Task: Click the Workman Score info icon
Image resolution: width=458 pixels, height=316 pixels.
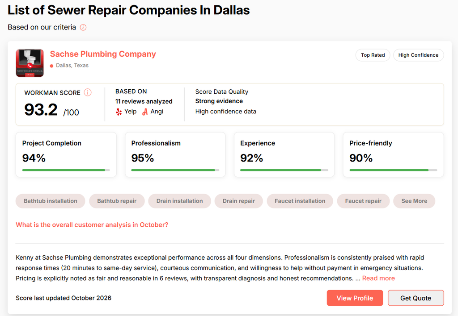Action: pos(88,92)
